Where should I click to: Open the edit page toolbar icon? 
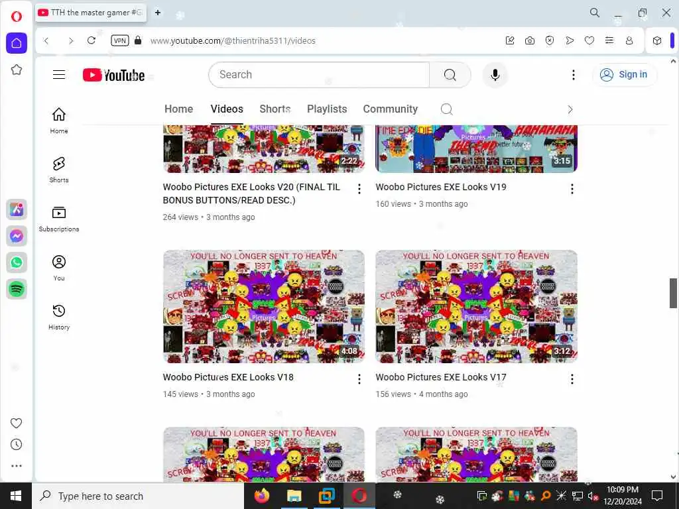point(510,40)
